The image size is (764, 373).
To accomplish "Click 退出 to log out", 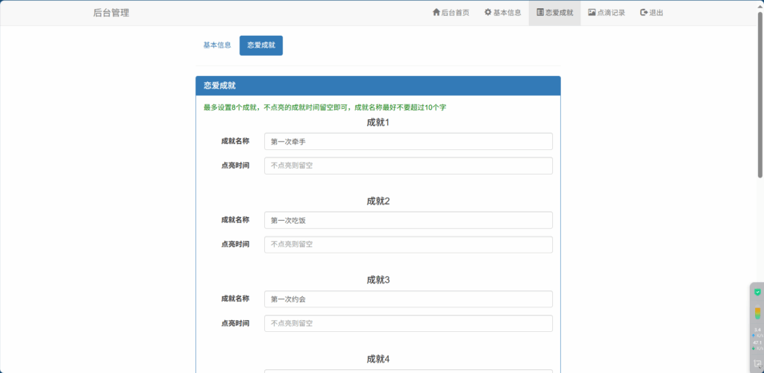I will [x=651, y=13].
